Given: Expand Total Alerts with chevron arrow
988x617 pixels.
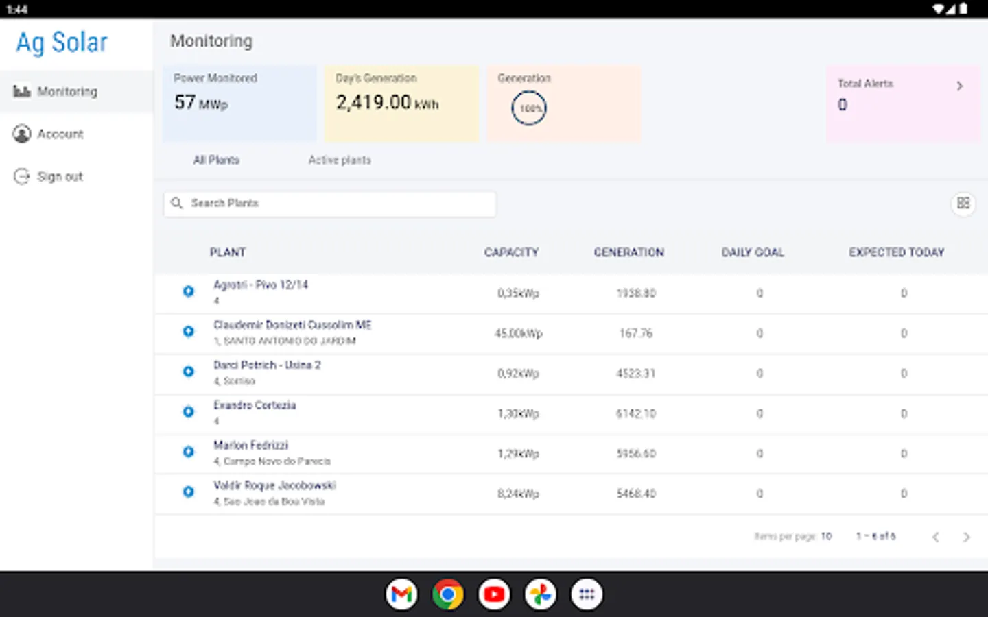Looking at the screenshot, I should [959, 86].
